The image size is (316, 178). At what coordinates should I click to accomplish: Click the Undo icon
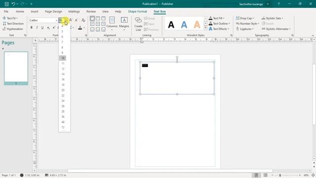(x=13, y=4)
